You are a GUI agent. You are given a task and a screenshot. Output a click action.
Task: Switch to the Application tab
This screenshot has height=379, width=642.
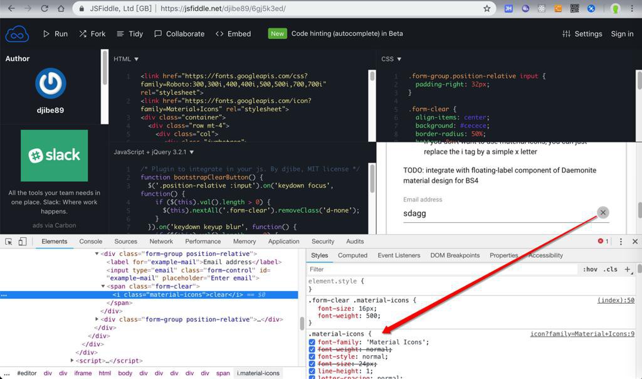[284, 242]
